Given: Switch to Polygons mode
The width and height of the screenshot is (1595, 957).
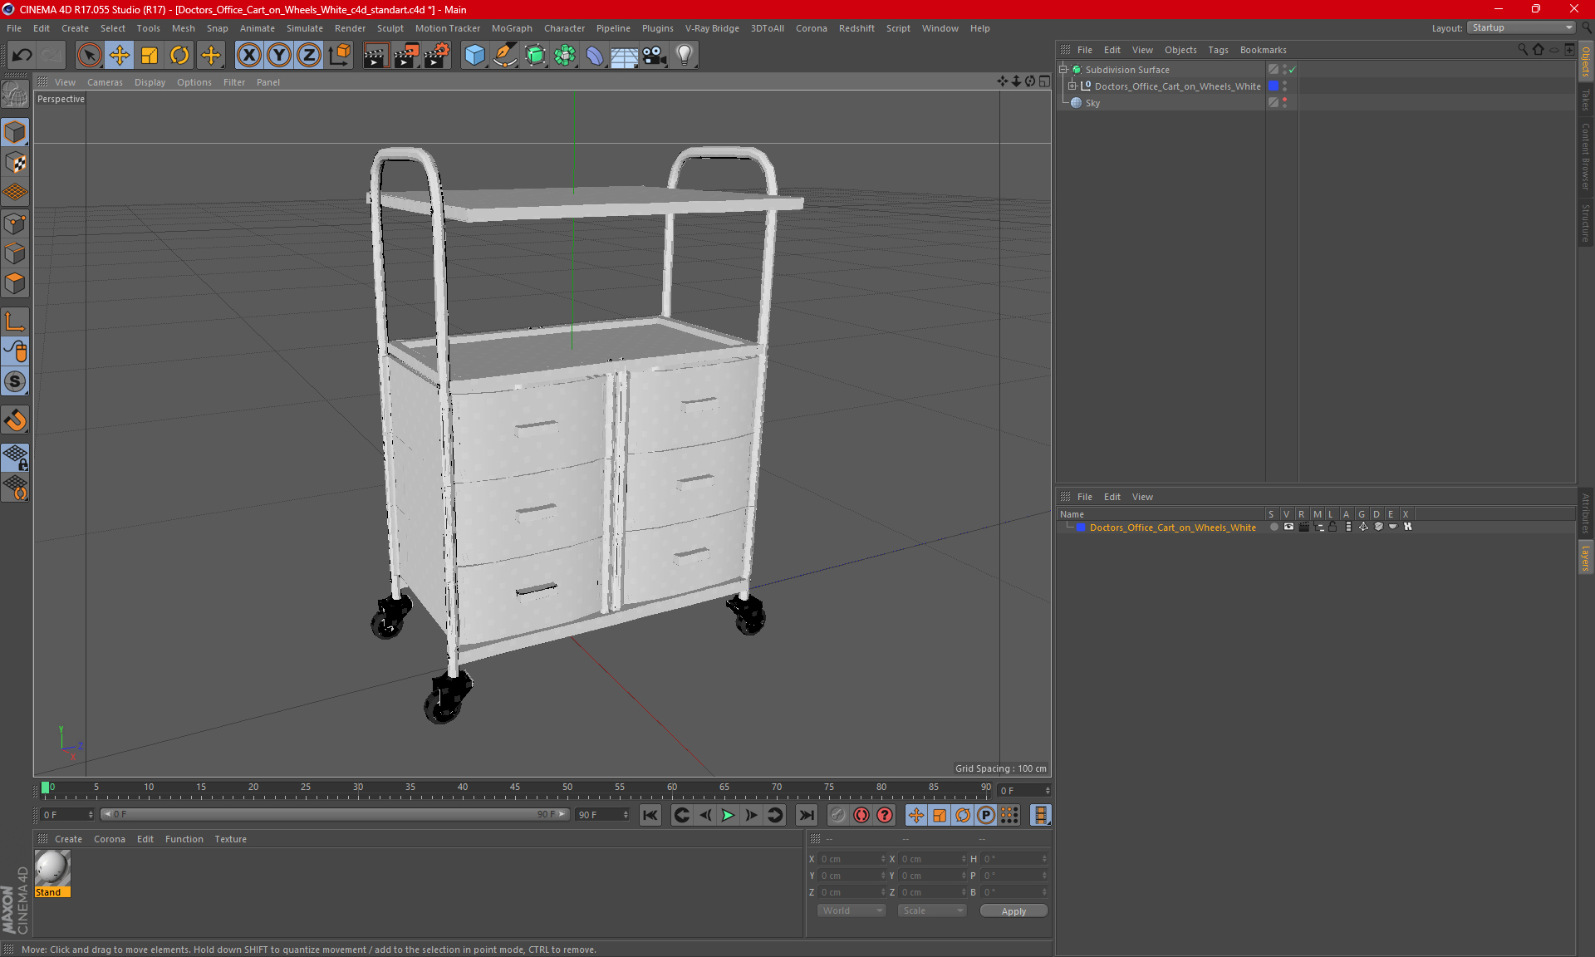Looking at the screenshot, I should click(x=15, y=283).
